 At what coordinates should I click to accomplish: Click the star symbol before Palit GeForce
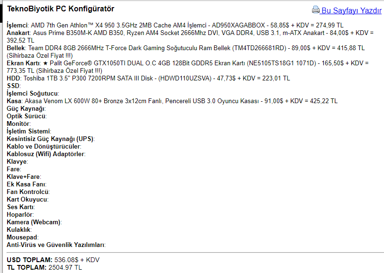45,63
